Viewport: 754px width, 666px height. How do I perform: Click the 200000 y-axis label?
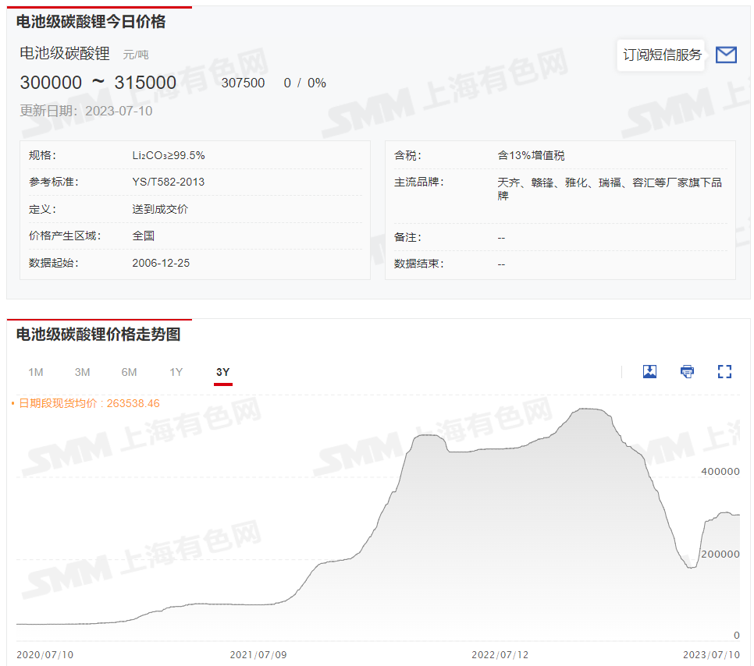click(720, 554)
